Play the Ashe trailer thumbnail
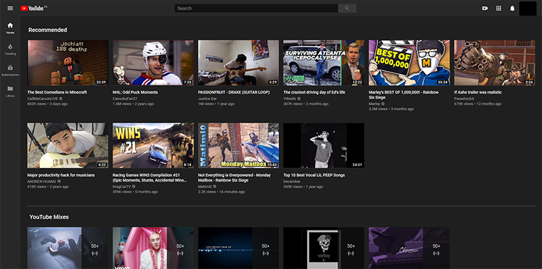Screen dimensions: 542x269 click(495, 62)
